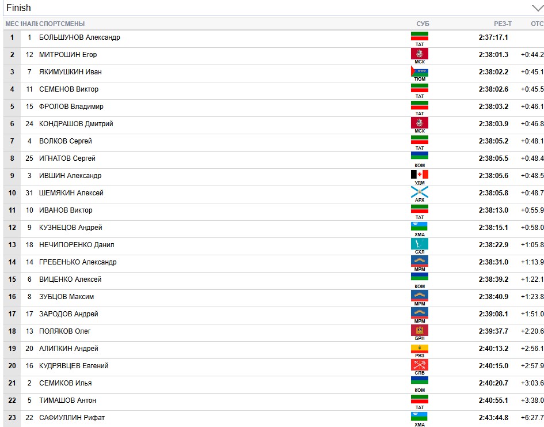Open athlete САФИУЛЛИН Рифат
This screenshot has height=427, width=544.
(x=72, y=418)
